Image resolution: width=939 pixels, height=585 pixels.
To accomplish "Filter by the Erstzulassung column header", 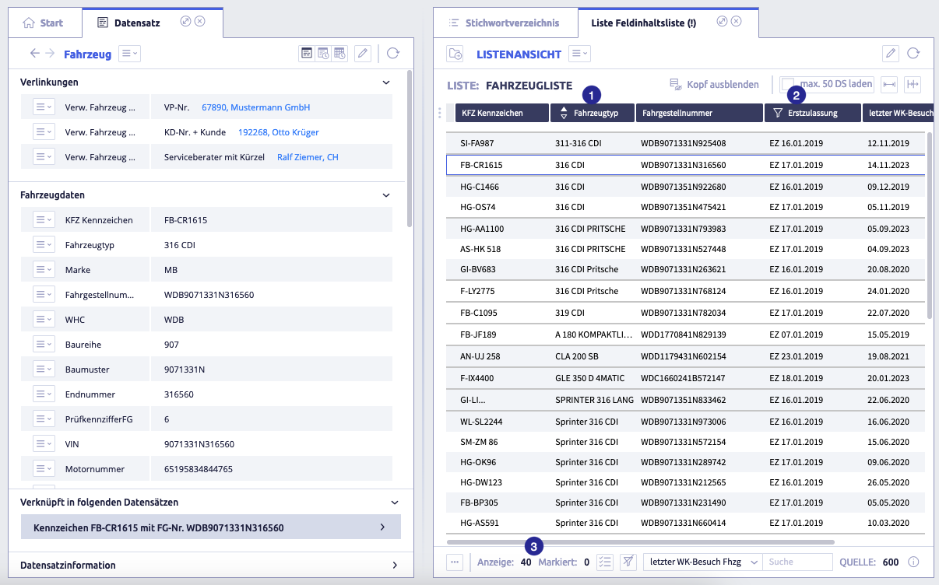I will tap(812, 113).
